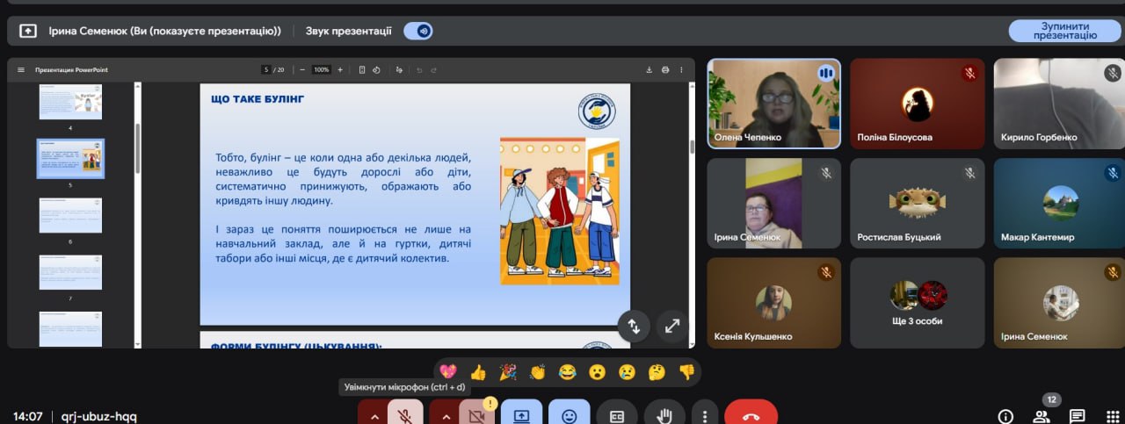Viewport: 1125px width, 424px height.
Task: Rotate the PDF page counterclockwise
Action: (x=376, y=70)
